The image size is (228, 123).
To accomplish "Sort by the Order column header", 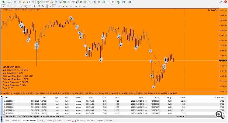I will click(x=6, y=98).
